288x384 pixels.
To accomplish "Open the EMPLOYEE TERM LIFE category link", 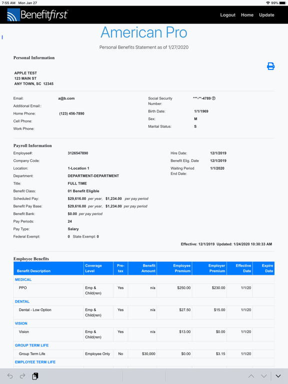I will click(x=35, y=362).
